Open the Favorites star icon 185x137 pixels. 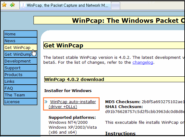4,5
